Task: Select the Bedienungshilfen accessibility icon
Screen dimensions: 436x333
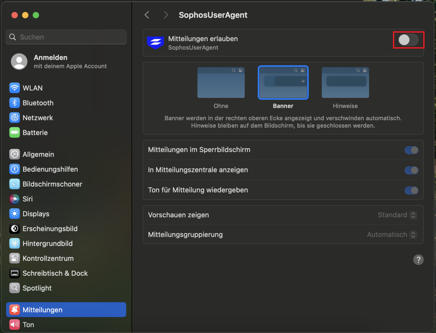Action: pos(15,169)
